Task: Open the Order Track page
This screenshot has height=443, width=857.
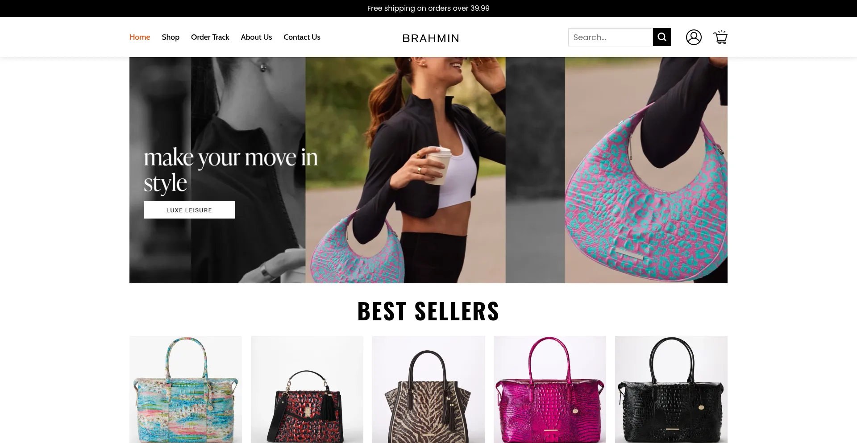Action: [x=210, y=37]
